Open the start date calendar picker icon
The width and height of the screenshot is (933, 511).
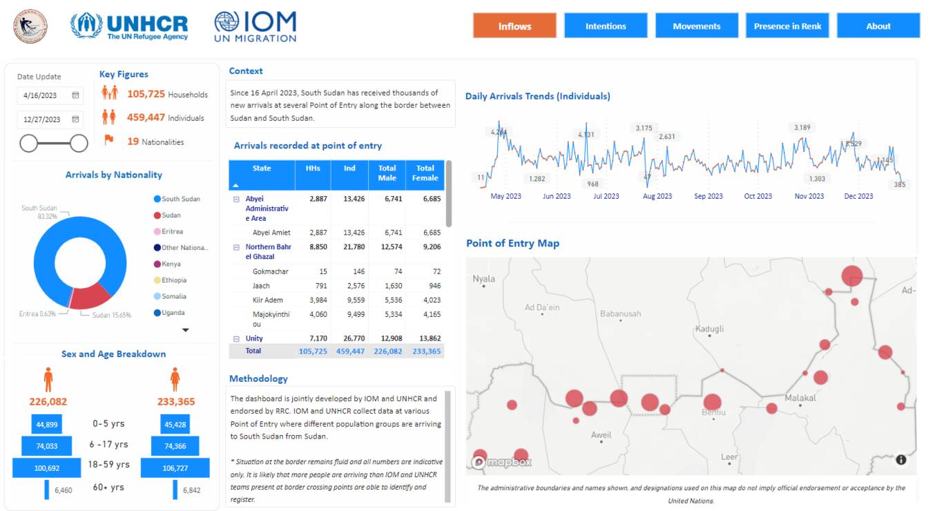pos(75,95)
